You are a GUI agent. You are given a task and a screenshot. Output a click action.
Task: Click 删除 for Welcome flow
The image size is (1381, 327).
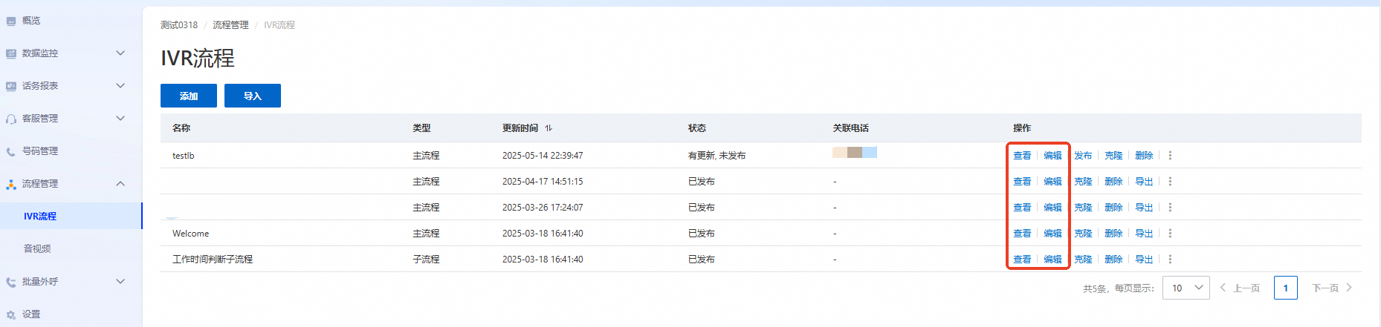(1113, 234)
